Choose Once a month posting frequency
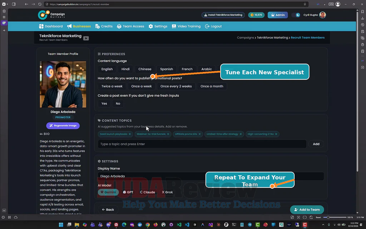Image resolution: width=366 pixels, height=229 pixels. [212, 86]
